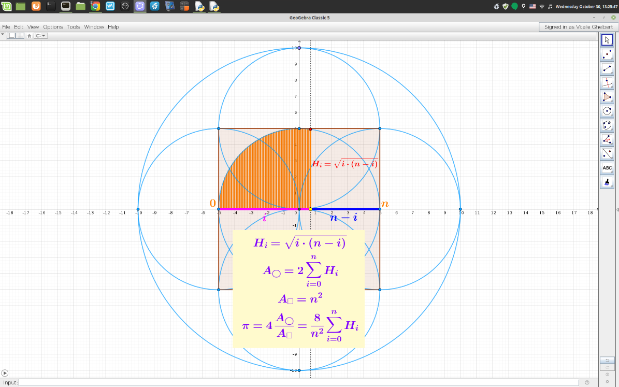Open OBS Studio from the panel

[125, 6]
